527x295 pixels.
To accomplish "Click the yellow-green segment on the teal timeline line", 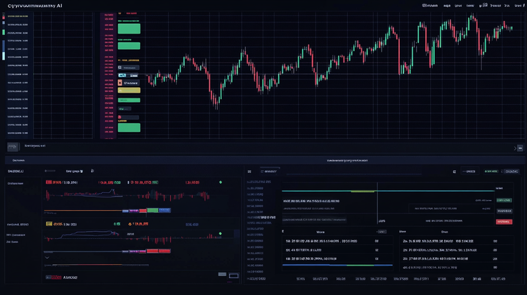I will click(363, 191).
